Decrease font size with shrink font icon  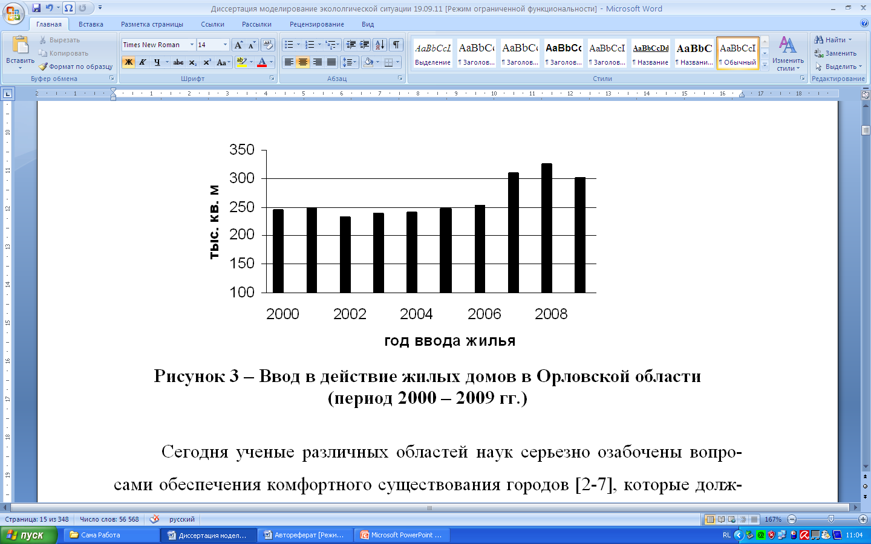click(x=252, y=45)
